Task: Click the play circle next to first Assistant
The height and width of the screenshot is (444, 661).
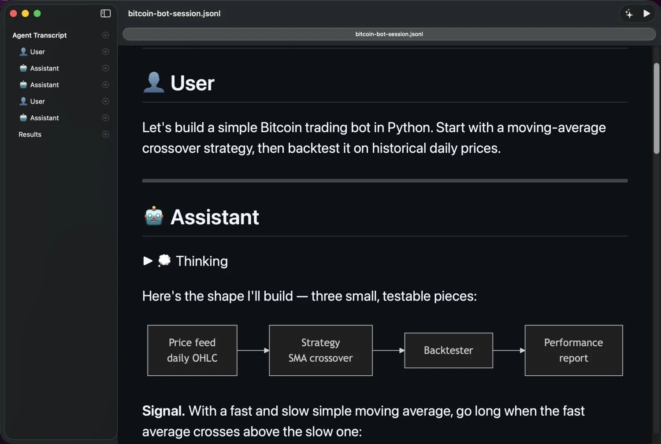Action: (105, 68)
